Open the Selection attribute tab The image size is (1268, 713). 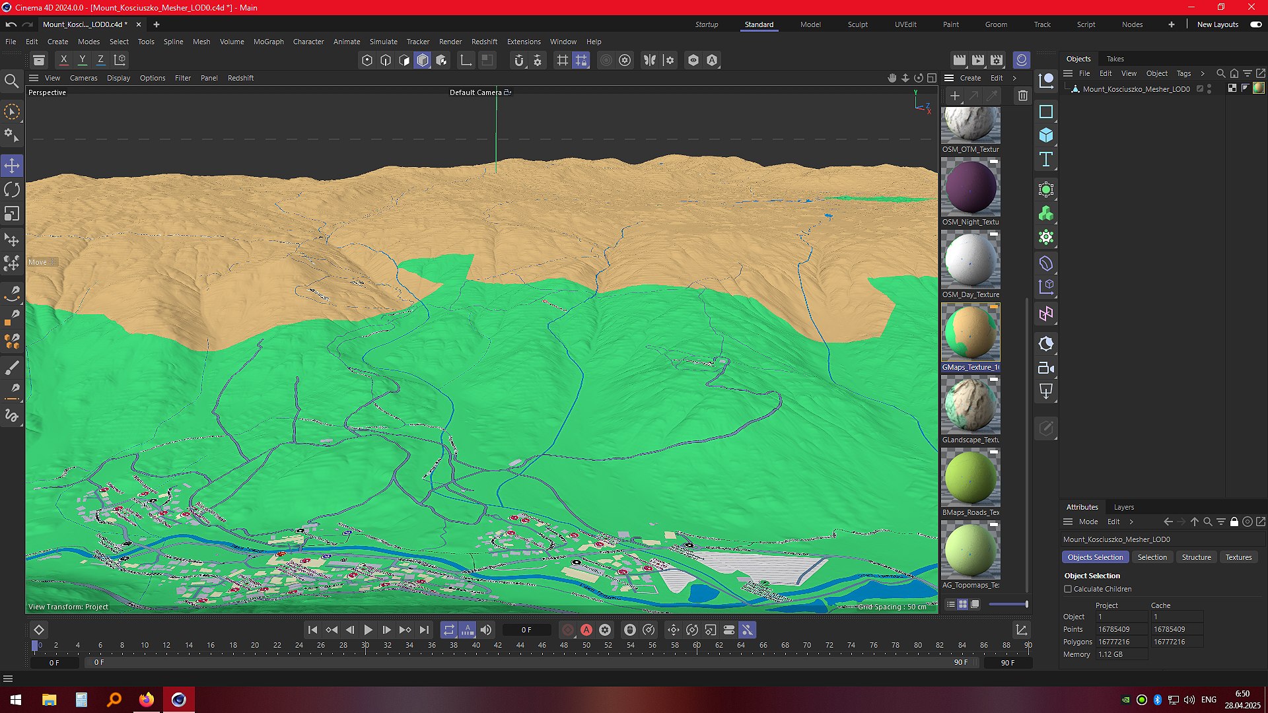tap(1152, 557)
